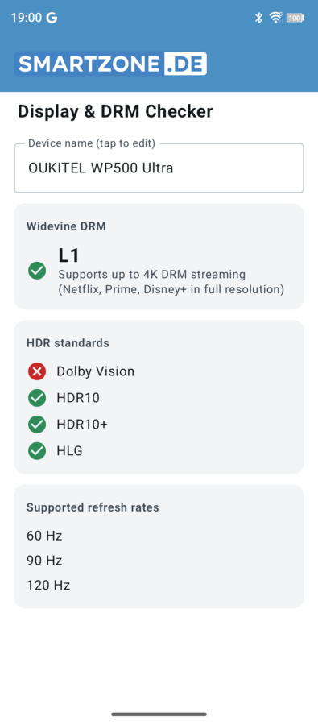Image resolution: width=318 pixels, height=725 pixels.
Task: Tap the green checkmark next to HLG
Action: 37,451
